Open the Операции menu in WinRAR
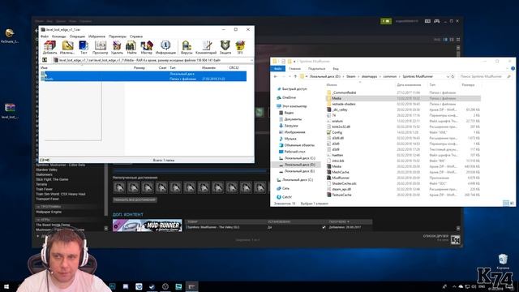 pos(77,36)
